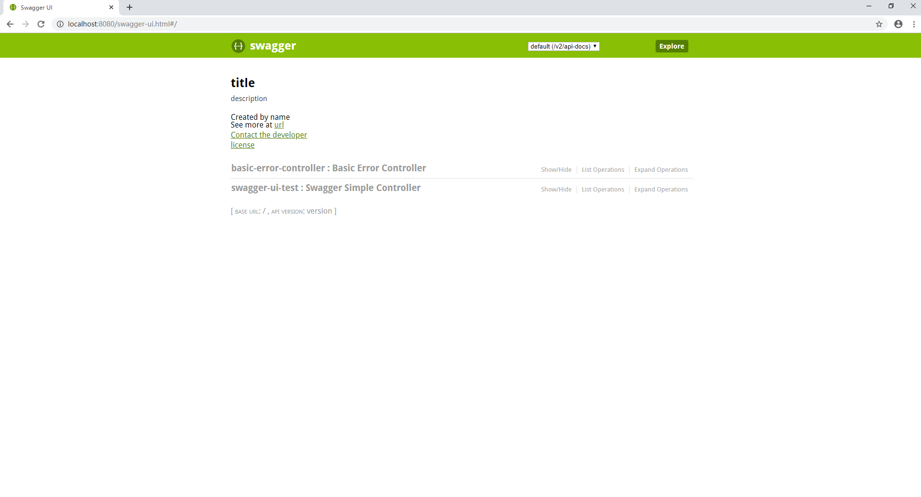This screenshot has height=497, width=921.
Task: Click Show/Hide for swagger-ui-test
Action: point(556,190)
